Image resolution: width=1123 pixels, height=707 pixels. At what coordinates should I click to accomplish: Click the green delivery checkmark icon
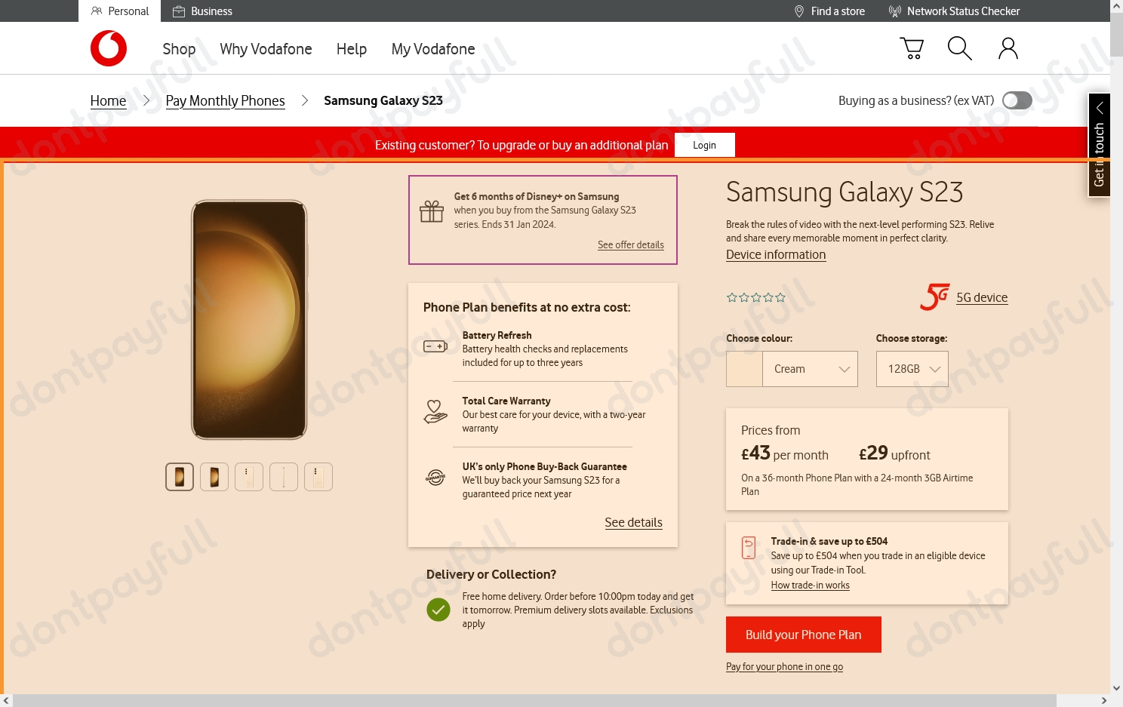point(438,610)
